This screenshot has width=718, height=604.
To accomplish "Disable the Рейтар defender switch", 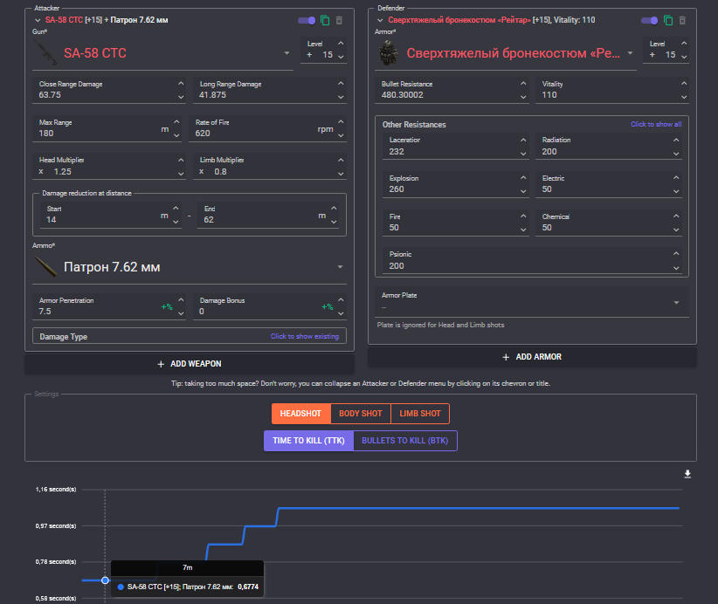I will click(x=649, y=20).
